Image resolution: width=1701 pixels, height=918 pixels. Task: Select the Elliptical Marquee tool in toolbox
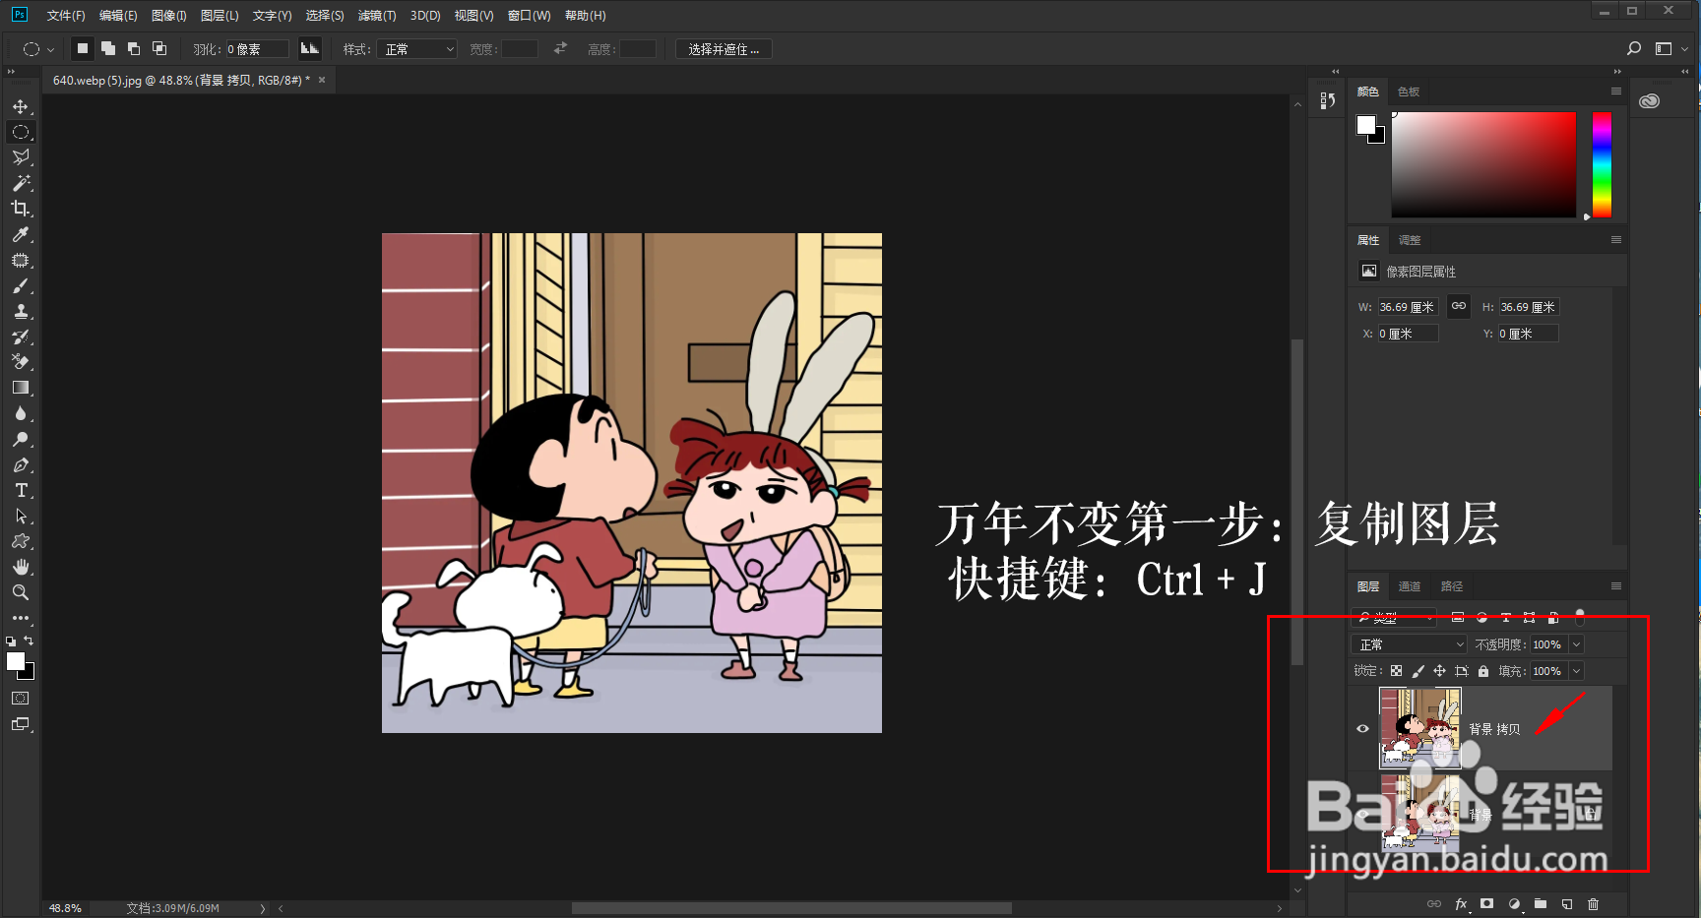pos(21,132)
